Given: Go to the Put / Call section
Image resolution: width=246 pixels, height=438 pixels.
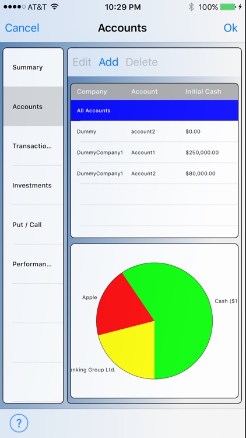Looking at the screenshot, I should pos(33,225).
